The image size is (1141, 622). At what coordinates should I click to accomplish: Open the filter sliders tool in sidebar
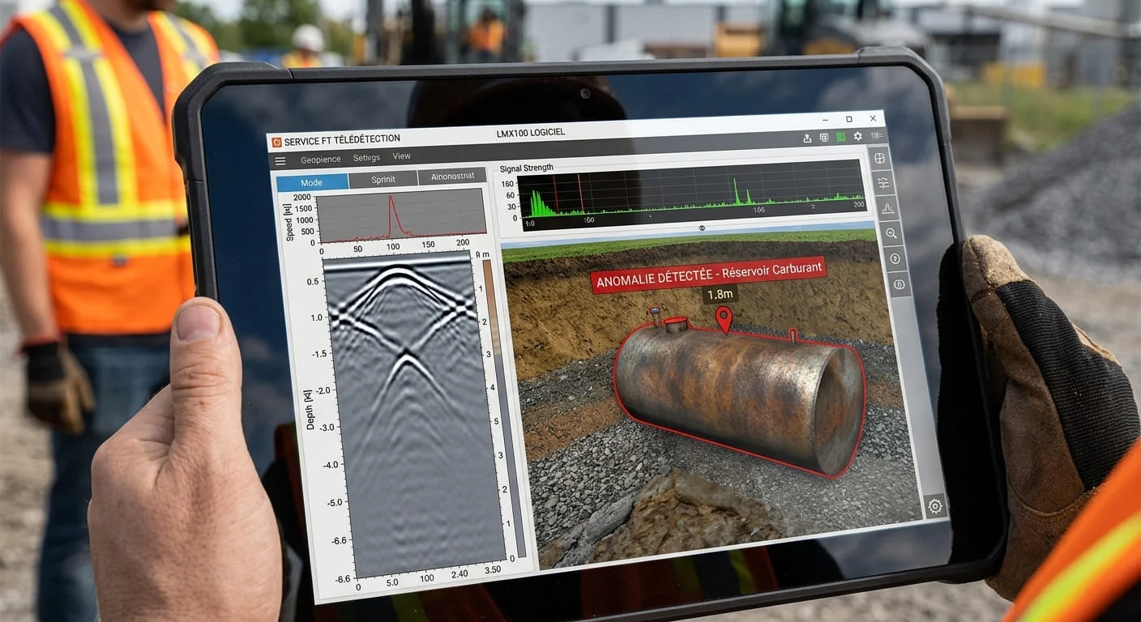click(x=883, y=183)
